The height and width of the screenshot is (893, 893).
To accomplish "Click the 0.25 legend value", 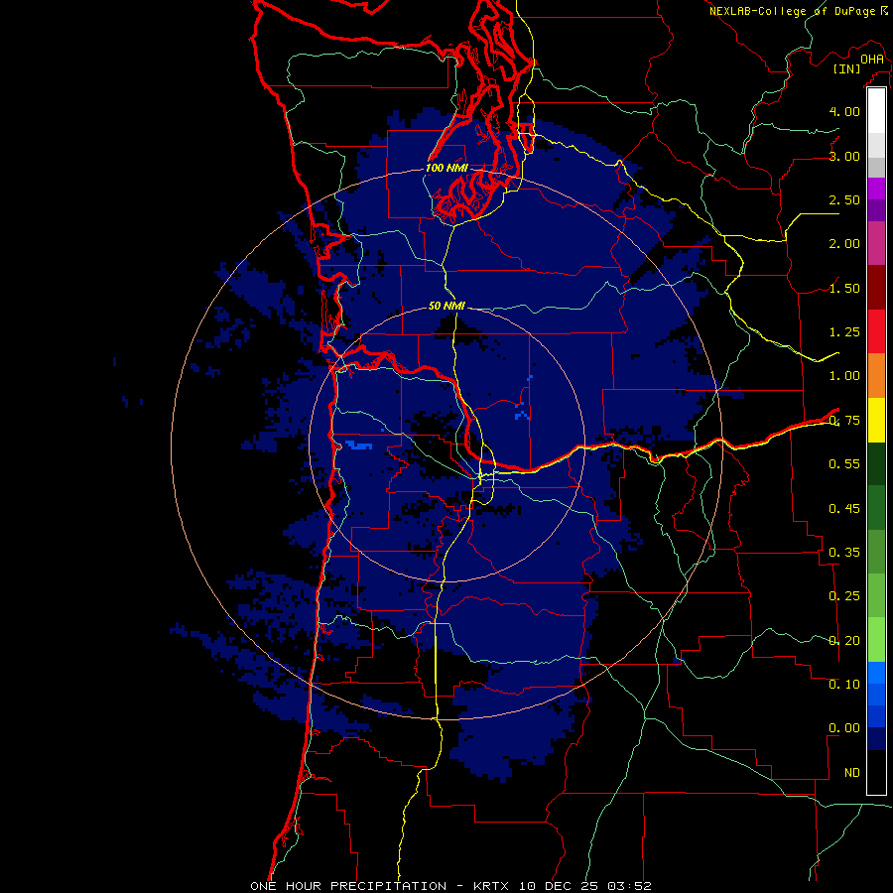I will pyautogui.click(x=844, y=596).
